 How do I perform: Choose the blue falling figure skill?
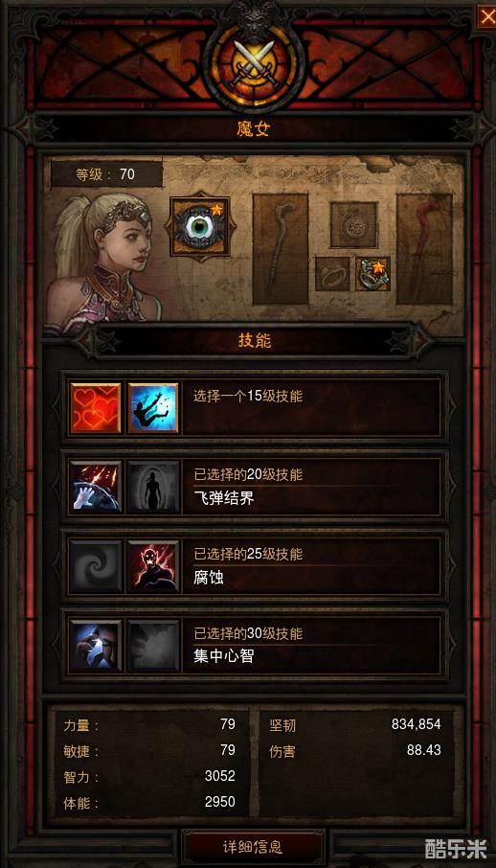153,408
